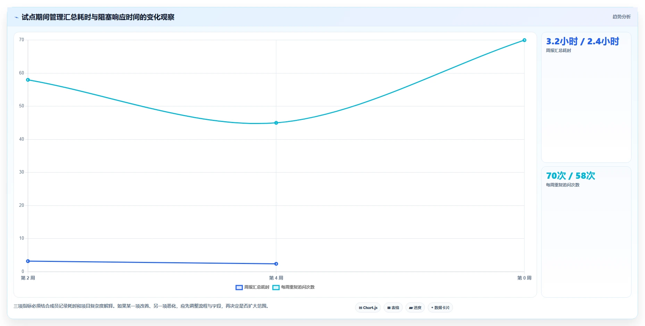645x326 pixels.
Task: Click the blue data point at 第 4 周
Action: [276, 264]
